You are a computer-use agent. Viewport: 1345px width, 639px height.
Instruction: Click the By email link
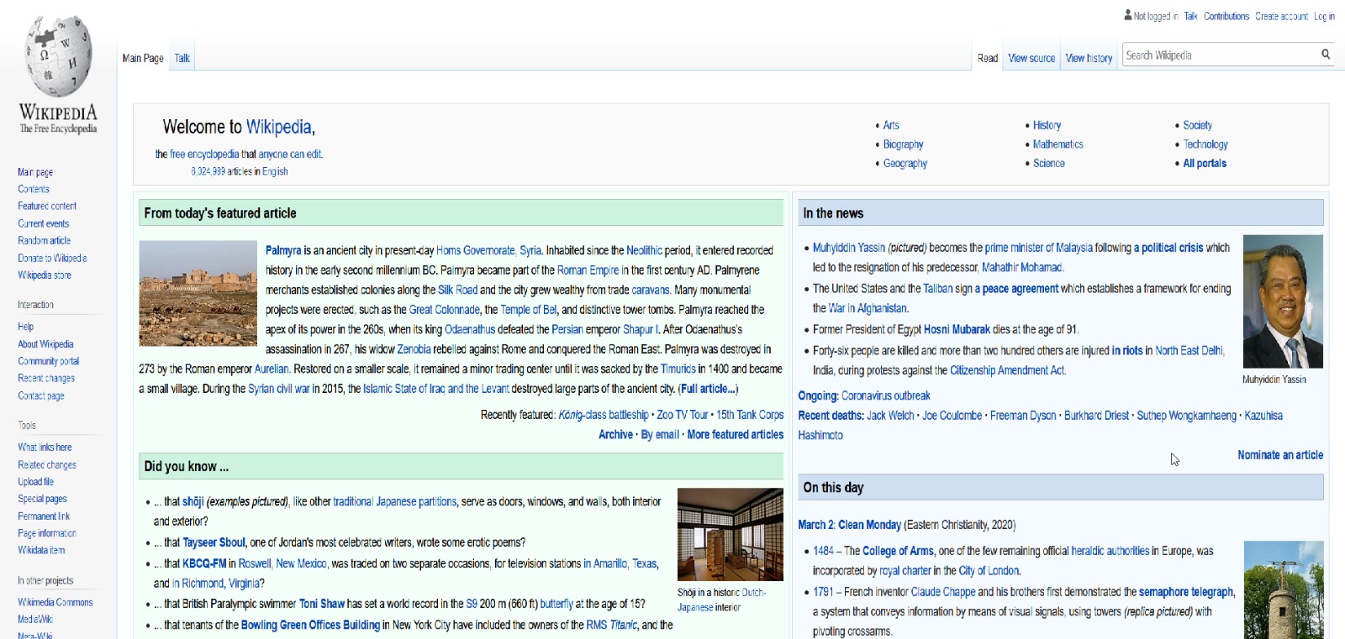pos(660,435)
